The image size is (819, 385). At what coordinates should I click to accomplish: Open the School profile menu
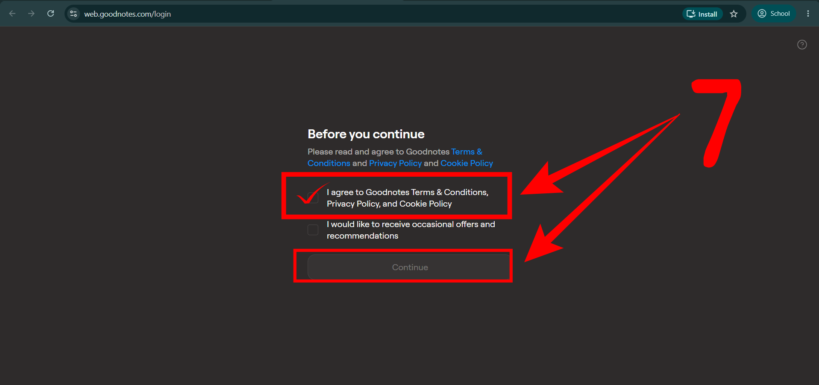[774, 14]
